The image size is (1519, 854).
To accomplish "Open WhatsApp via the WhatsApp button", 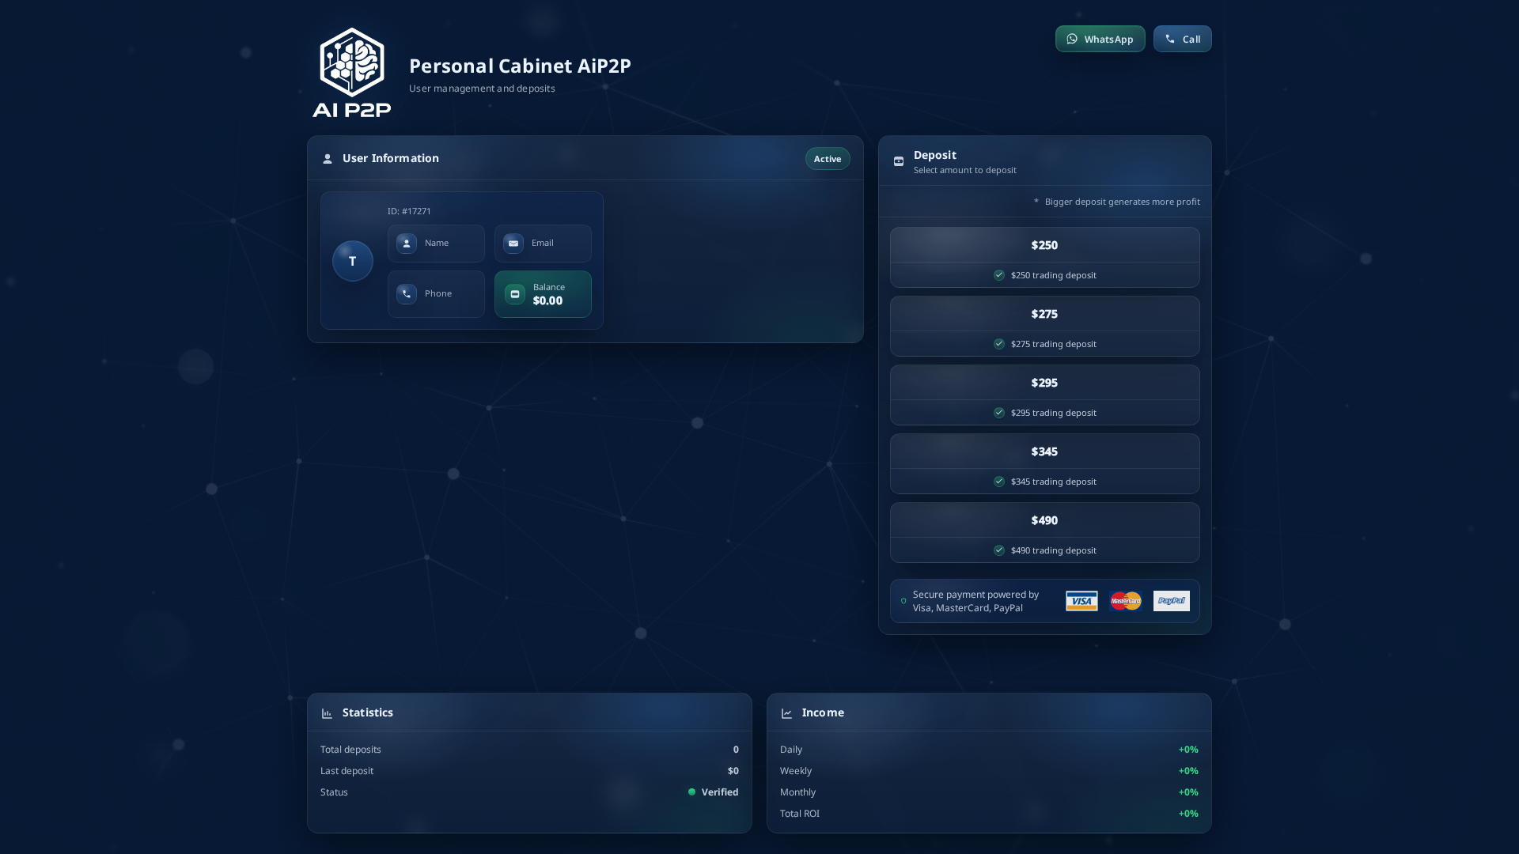I will [1100, 39].
